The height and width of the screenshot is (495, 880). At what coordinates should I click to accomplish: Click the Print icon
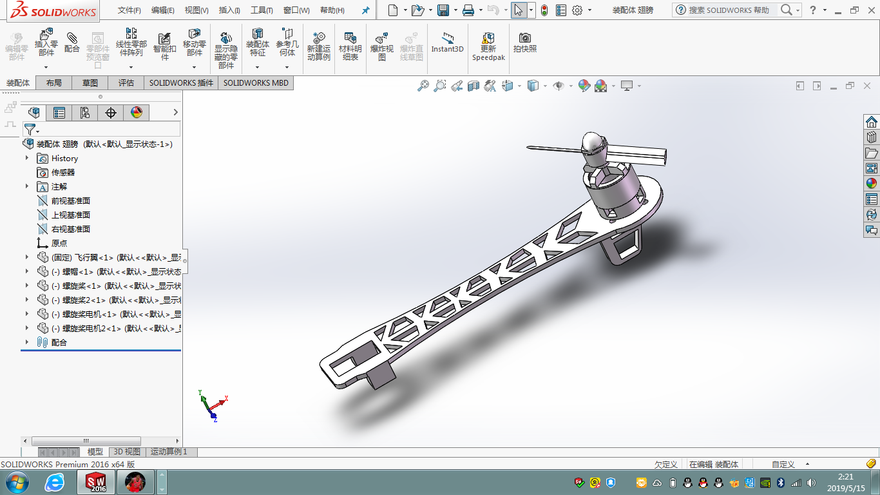[468, 10]
